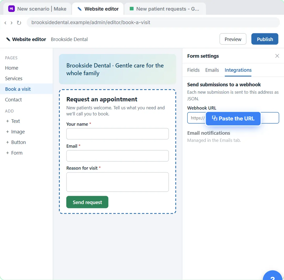Click the Send submissions to a webhook heading
Screen dimensions: 284x280
[x=224, y=85]
